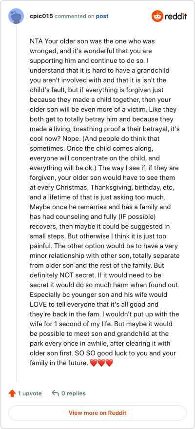Click the "reddit" wordmark text
This screenshot has height=429, width=195.
coord(175,17)
